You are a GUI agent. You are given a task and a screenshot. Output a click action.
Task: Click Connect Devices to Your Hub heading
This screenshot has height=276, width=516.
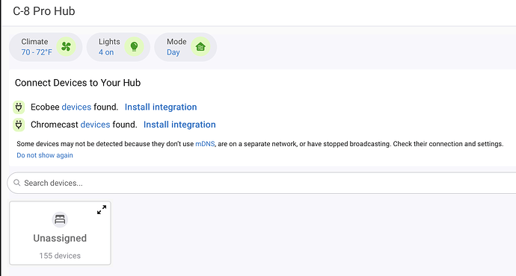[x=78, y=83]
